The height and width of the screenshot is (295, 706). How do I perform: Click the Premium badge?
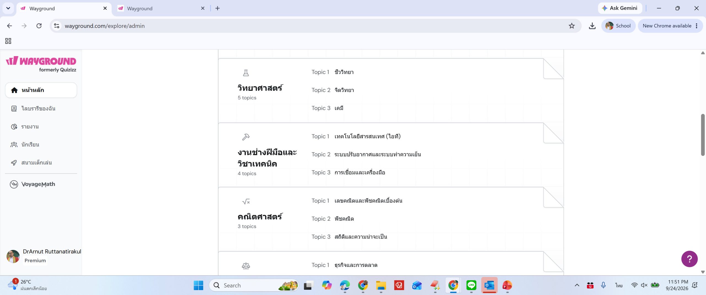point(35,261)
